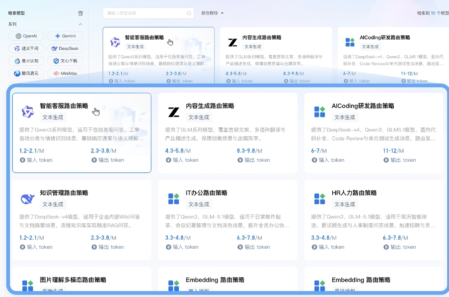Screen dimensions: 449x297
Task: Click the 6.3-7.8/M price on HR人力路由策略 card
Action: 396,238
